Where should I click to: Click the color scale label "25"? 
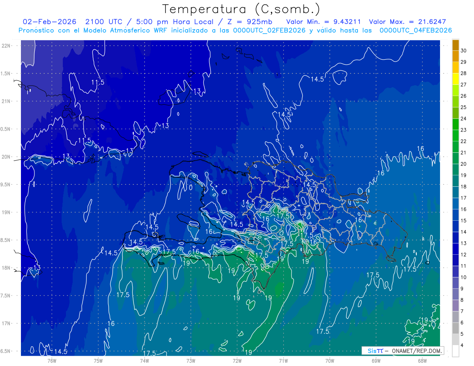[464, 107]
